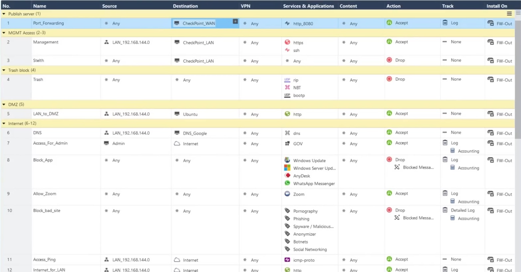
Task: Click the Blocked Message icon in Block_bad_site rule
Action: click(x=397, y=218)
